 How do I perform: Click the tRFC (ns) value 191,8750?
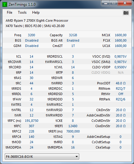coord(32,121)
